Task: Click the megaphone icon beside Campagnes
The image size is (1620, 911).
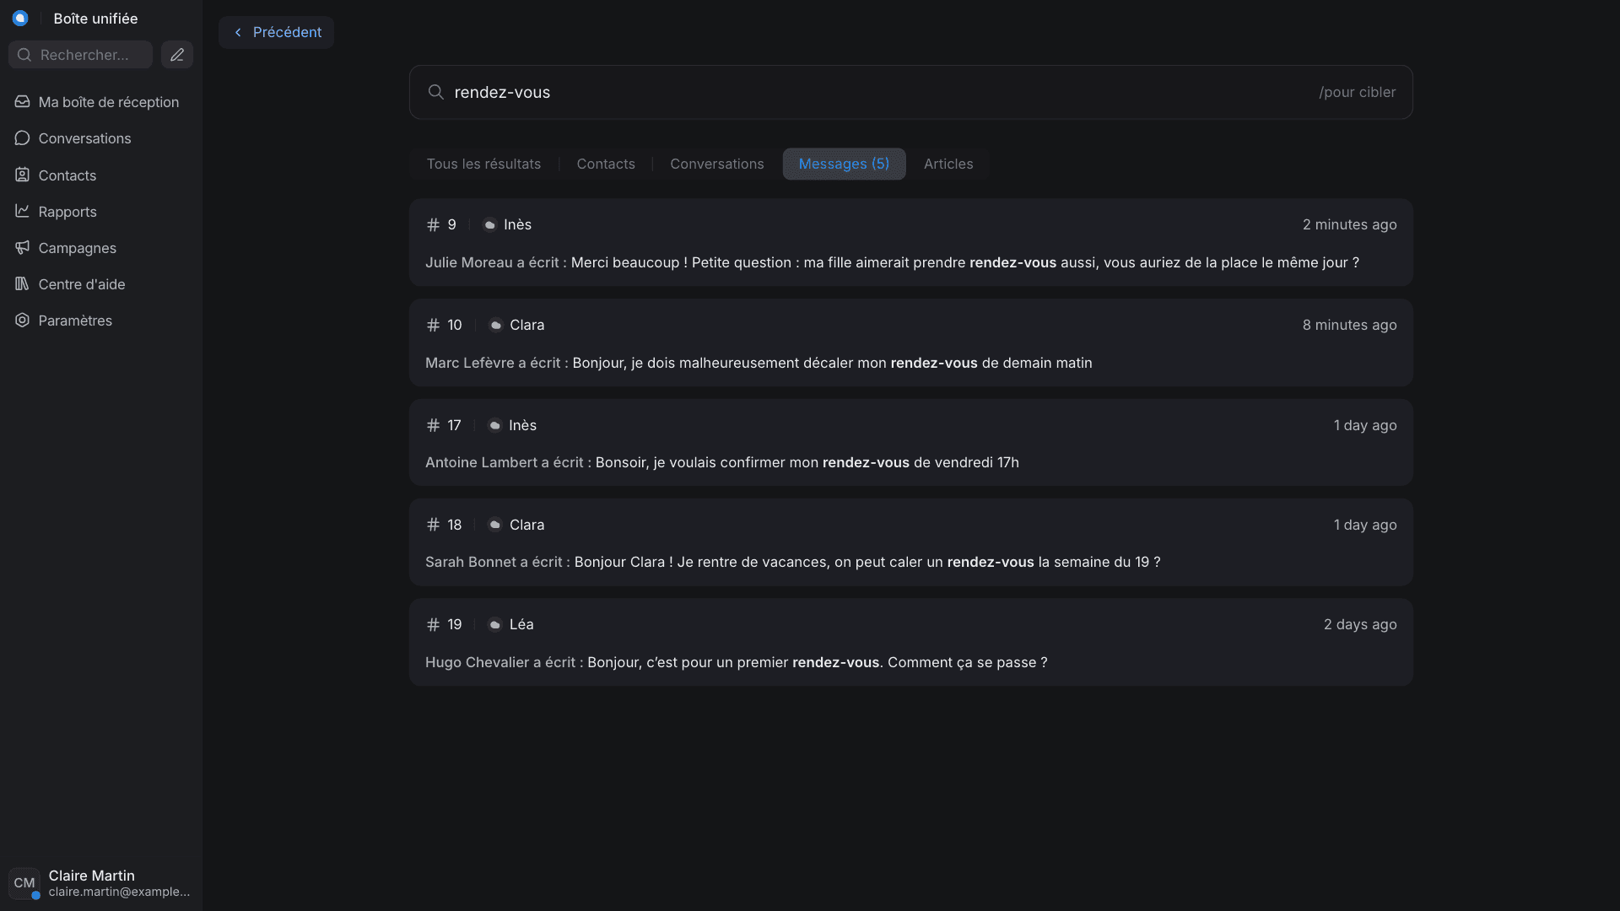Action: tap(23, 248)
